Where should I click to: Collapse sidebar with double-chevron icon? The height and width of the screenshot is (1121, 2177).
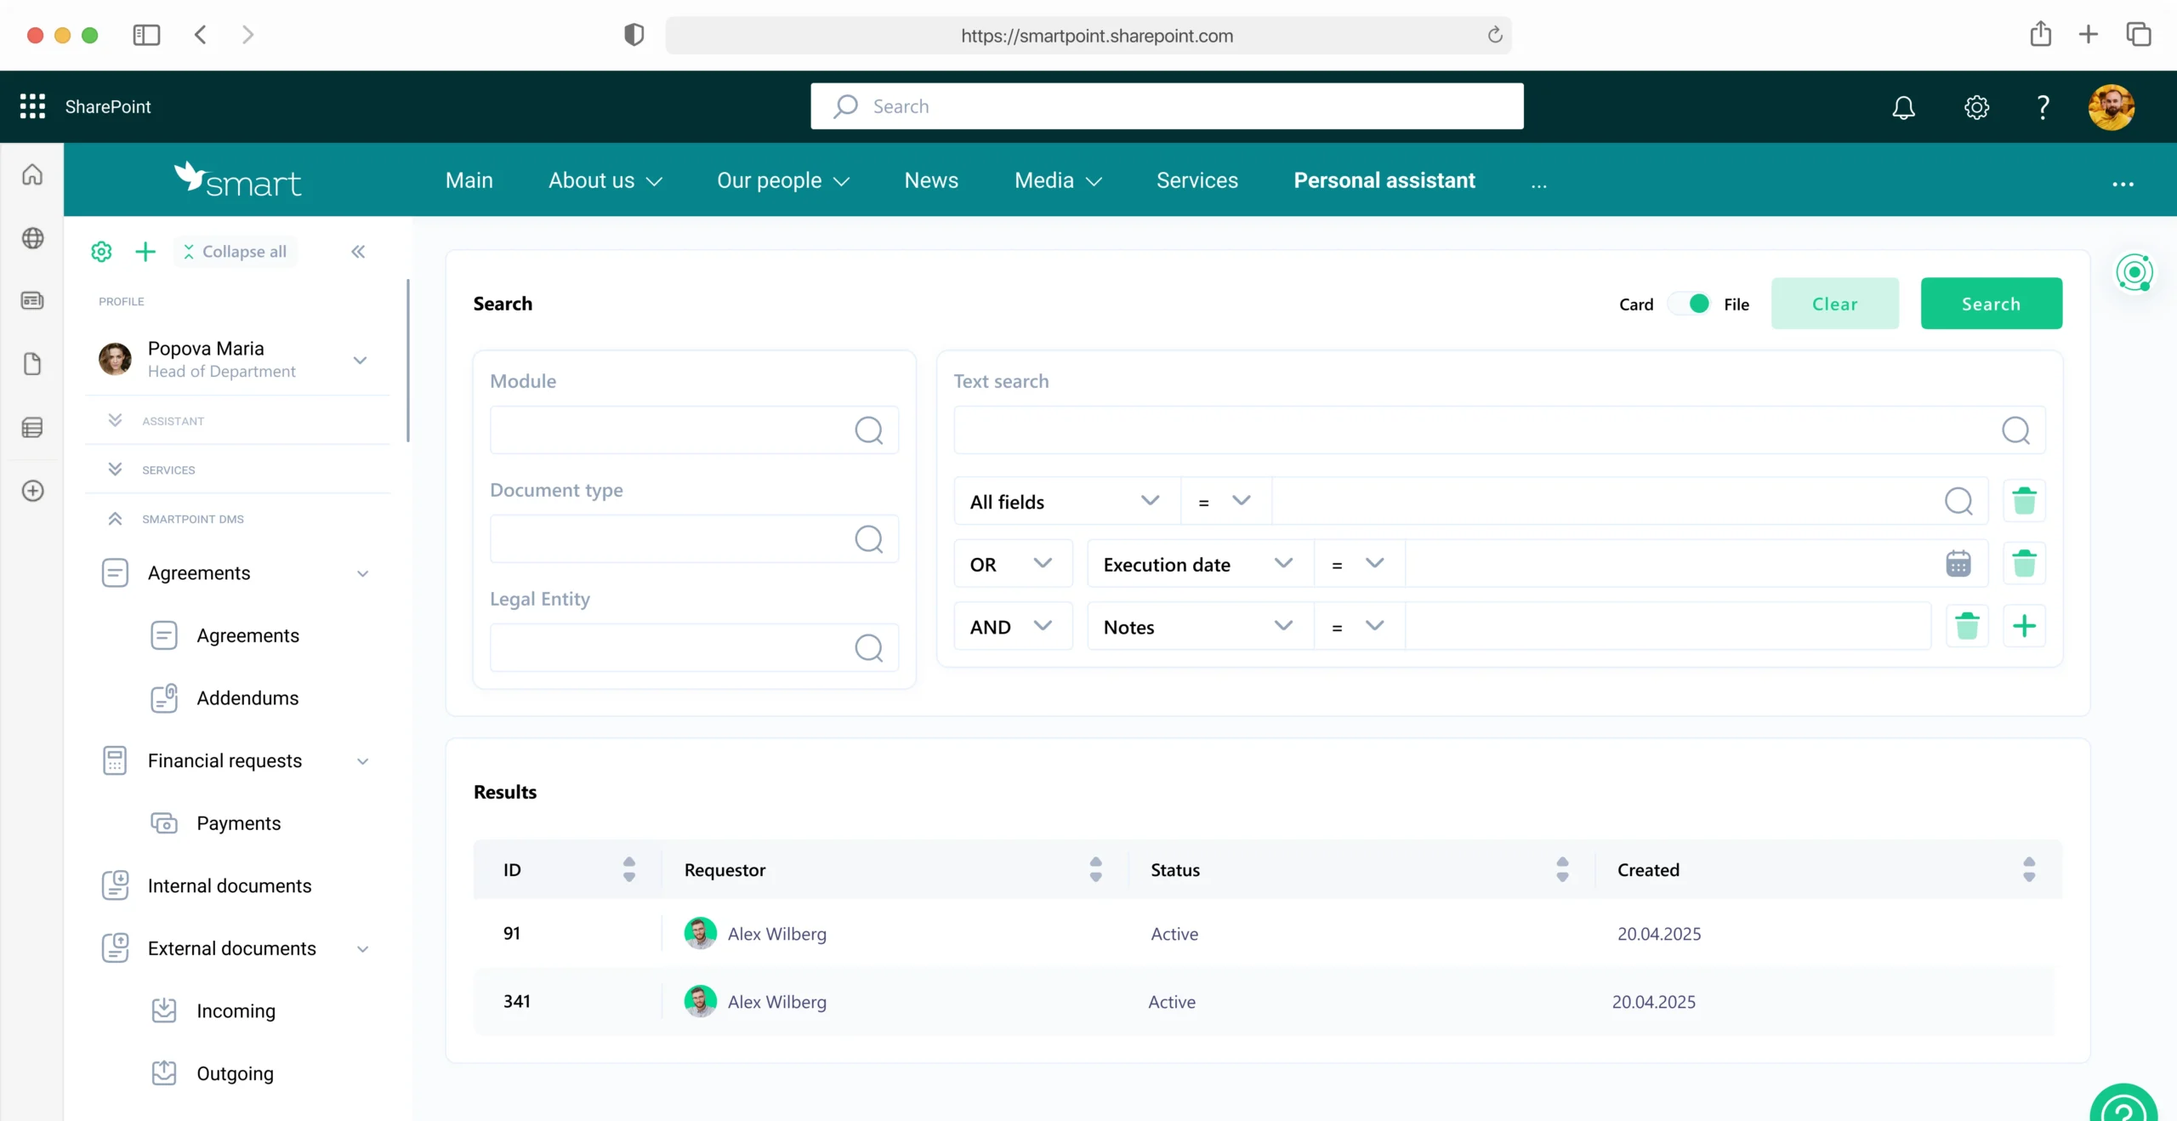[x=358, y=252]
